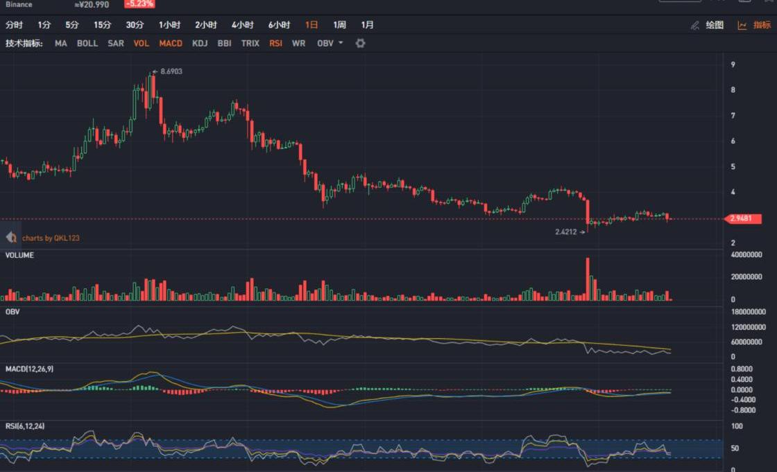
Task: Switch to 分时 time-sharing view
Action: pyautogui.click(x=14, y=25)
